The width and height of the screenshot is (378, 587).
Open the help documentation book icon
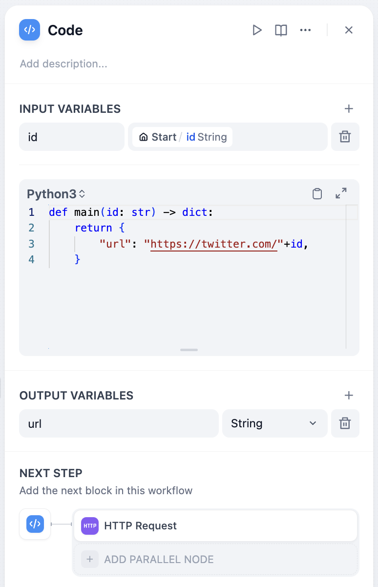point(281,30)
